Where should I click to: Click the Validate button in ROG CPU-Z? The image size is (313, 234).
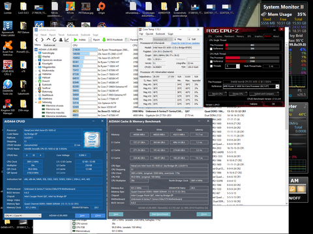point(254,104)
